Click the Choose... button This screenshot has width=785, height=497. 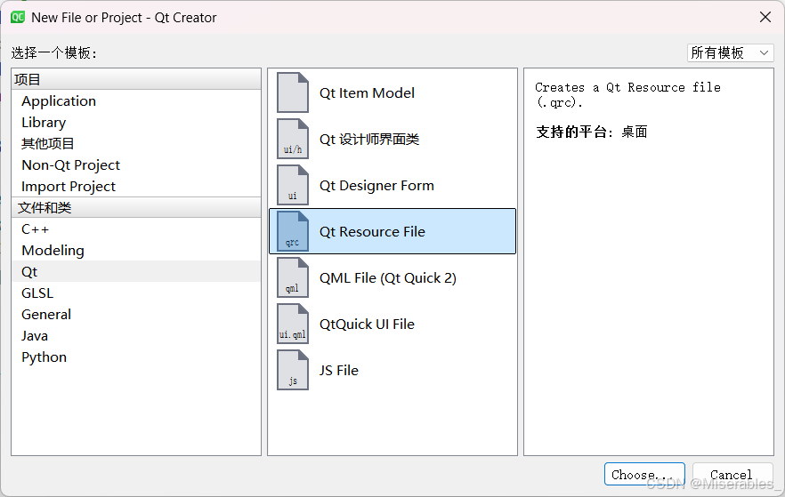644,474
